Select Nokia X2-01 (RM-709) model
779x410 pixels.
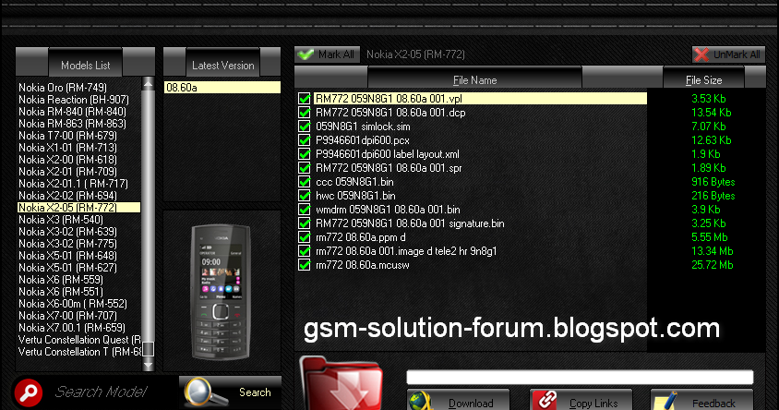point(67,172)
